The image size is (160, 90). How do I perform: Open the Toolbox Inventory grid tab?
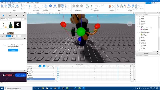[10, 15]
